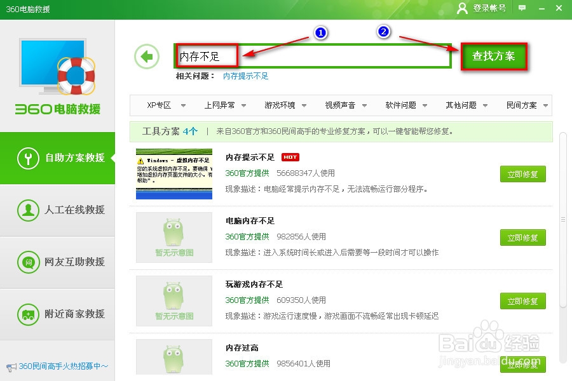The height and width of the screenshot is (381, 572).
Task: Click 982856人使用 usage count
Action: 301,237
